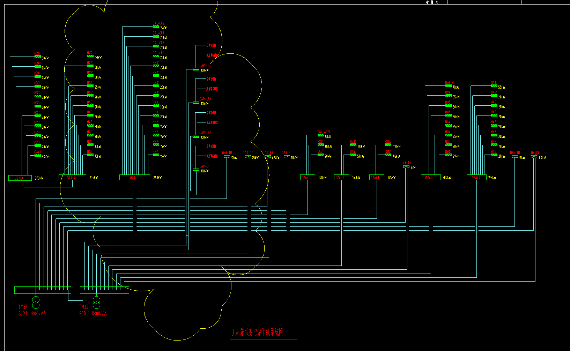Screen dimensions: 570x351
Task: Select the GALE1 emergency lighting symbol
Action: pos(268,157)
